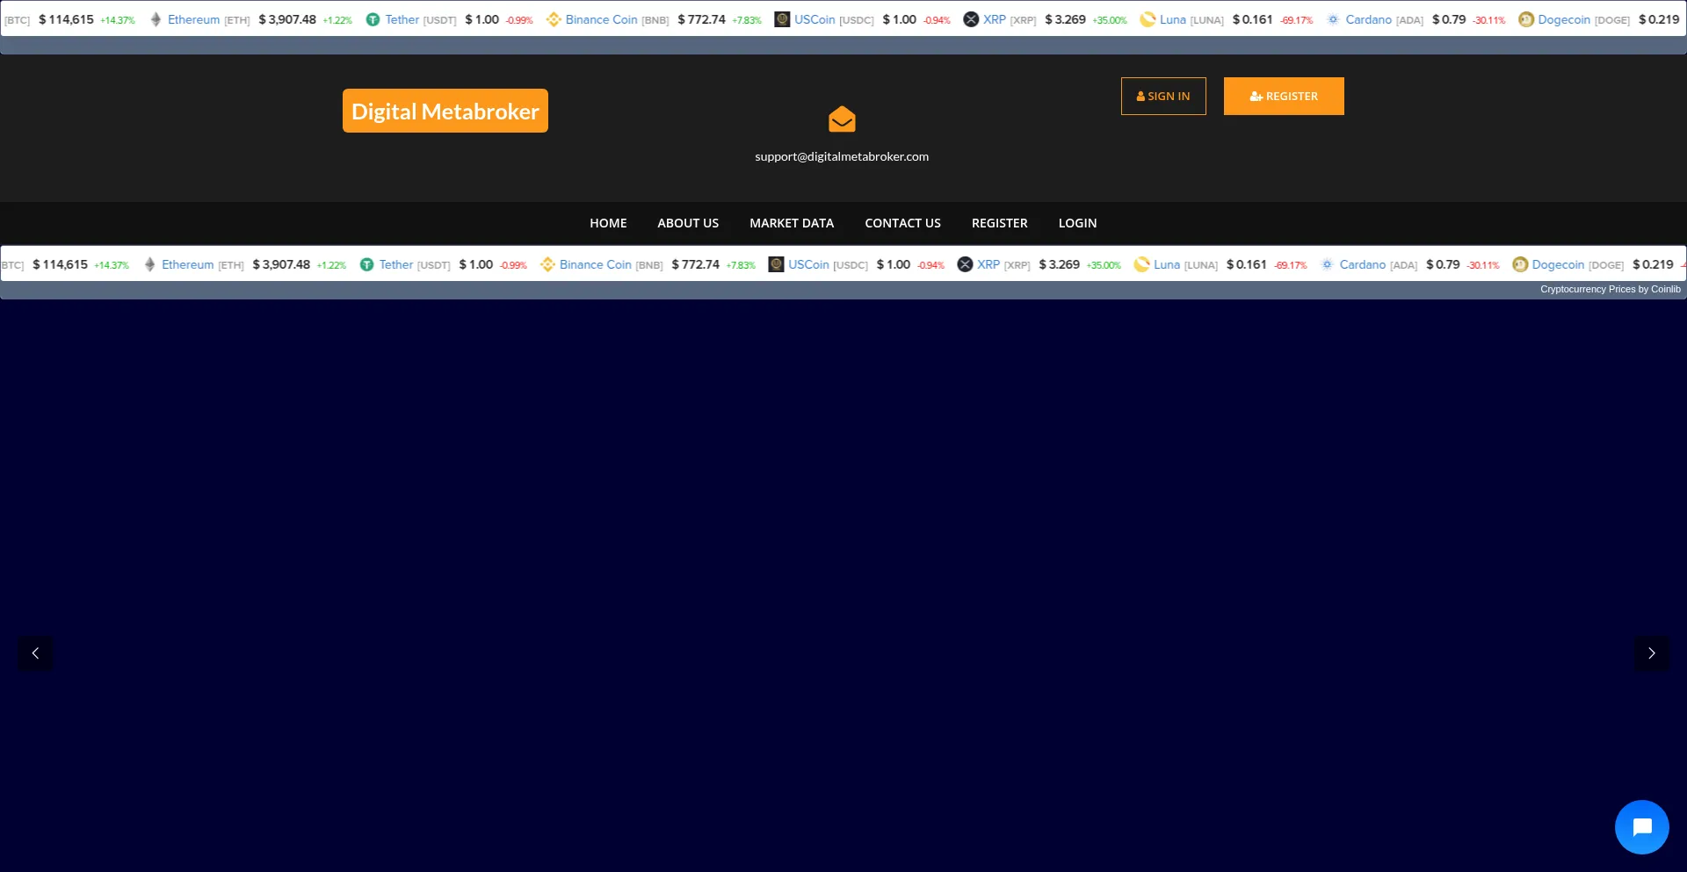
Task: Open USCoin link in lower ticker
Action: pyautogui.click(x=808, y=264)
